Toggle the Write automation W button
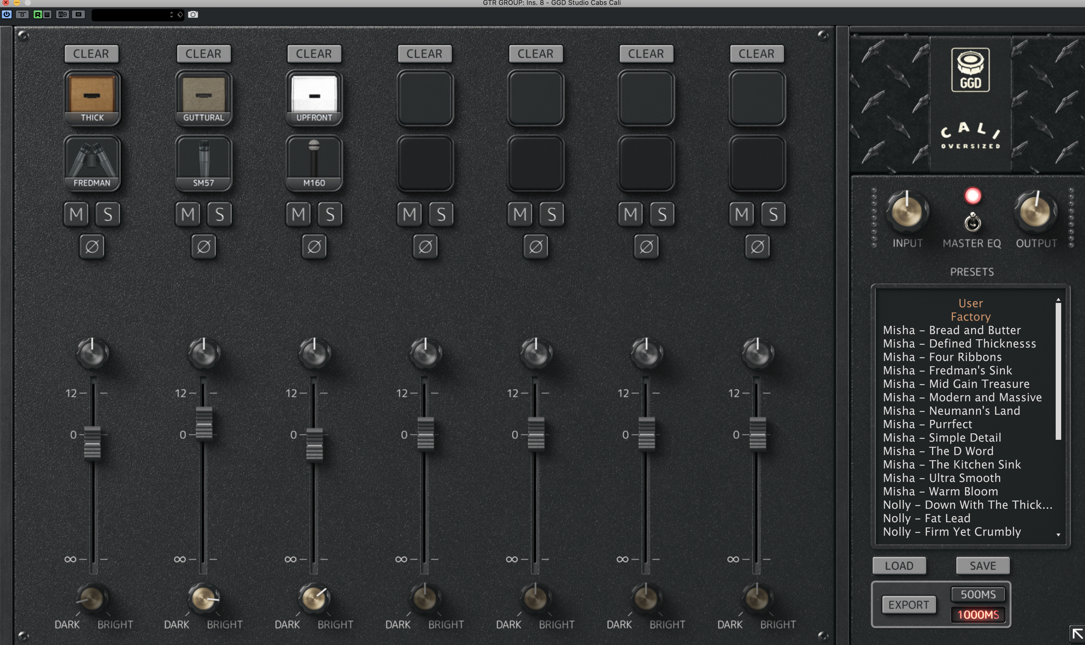Screen dimensions: 1085x645 [47, 14]
